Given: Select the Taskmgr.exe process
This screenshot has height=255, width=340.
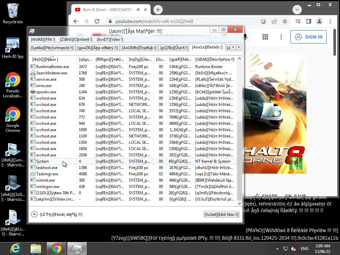Looking at the screenshot, I should (133, 174).
